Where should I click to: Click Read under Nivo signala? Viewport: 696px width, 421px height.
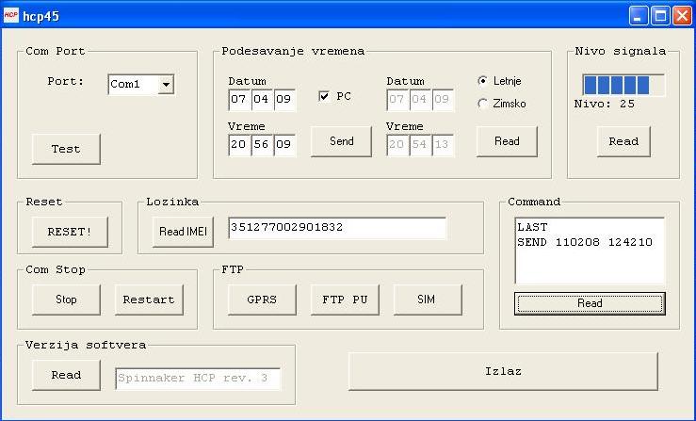click(623, 141)
